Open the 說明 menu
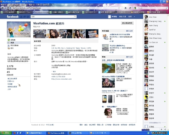Screen dimensions: 169x135 point(46,5)
